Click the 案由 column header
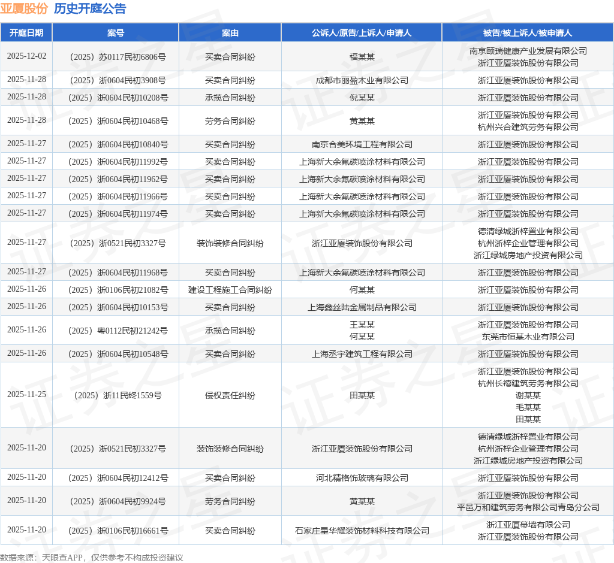Image resolution: width=614 pixels, height=563 pixels. coord(230,33)
